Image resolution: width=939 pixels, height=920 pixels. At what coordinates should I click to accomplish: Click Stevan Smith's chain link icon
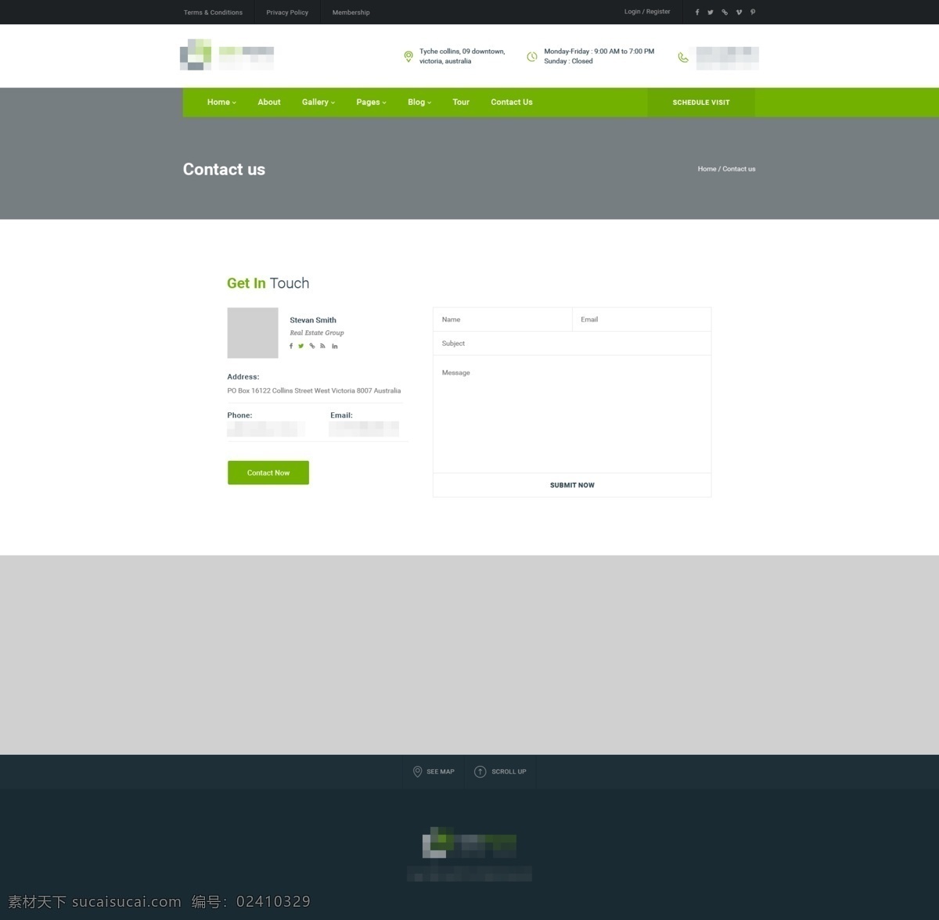(x=312, y=346)
